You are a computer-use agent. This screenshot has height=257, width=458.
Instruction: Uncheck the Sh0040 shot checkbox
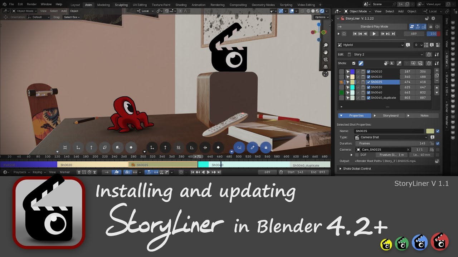tap(369, 92)
